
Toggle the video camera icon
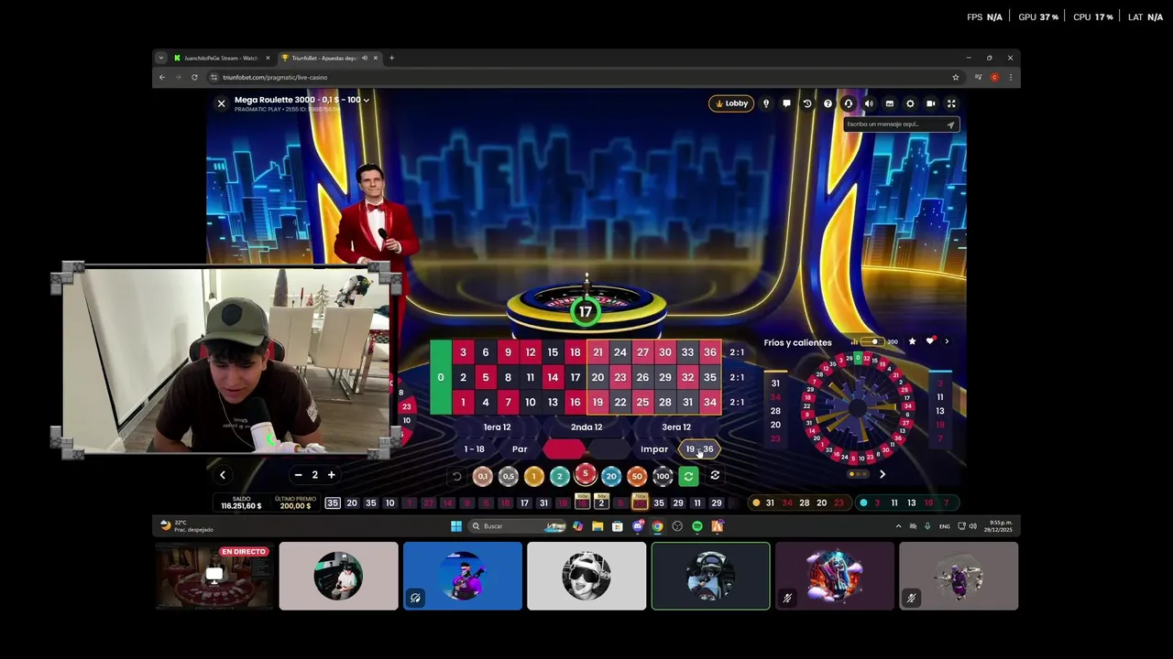tap(930, 103)
